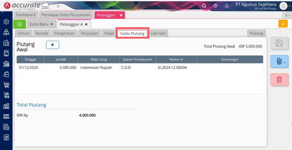Click the search magnifier icon in header
This screenshot has height=150, width=292.
(204, 6)
